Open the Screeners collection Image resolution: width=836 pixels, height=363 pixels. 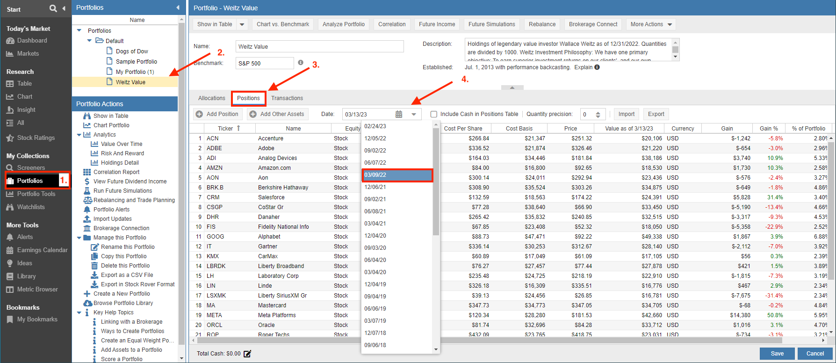click(31, 168)
